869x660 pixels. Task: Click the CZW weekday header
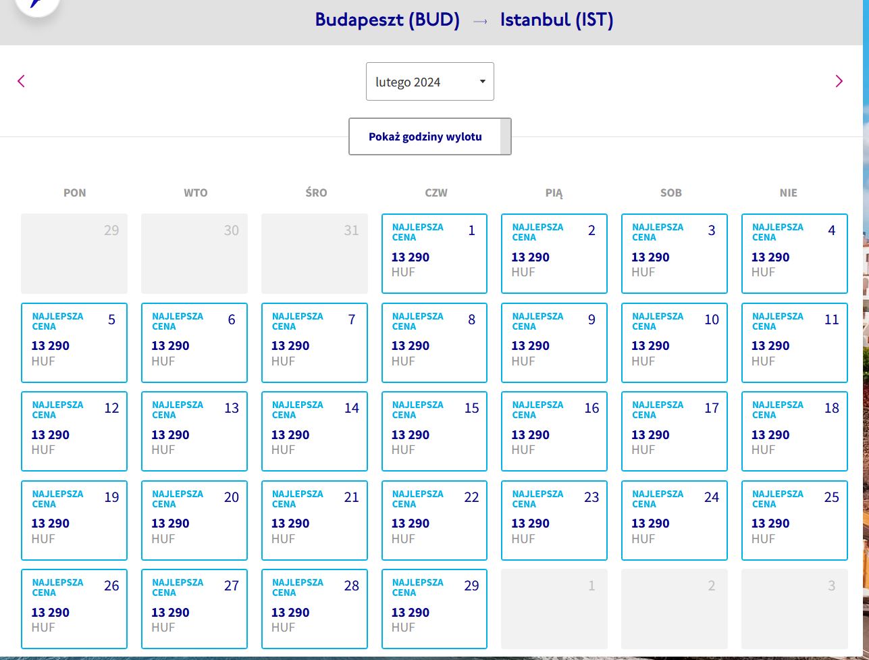pyautogui.click(x=436, y=193)
